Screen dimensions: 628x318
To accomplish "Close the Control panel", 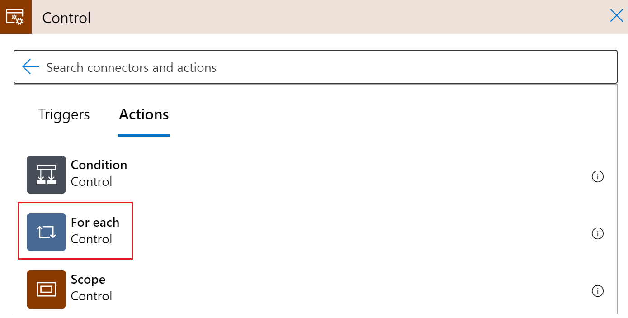I will [x=616, y=16].
